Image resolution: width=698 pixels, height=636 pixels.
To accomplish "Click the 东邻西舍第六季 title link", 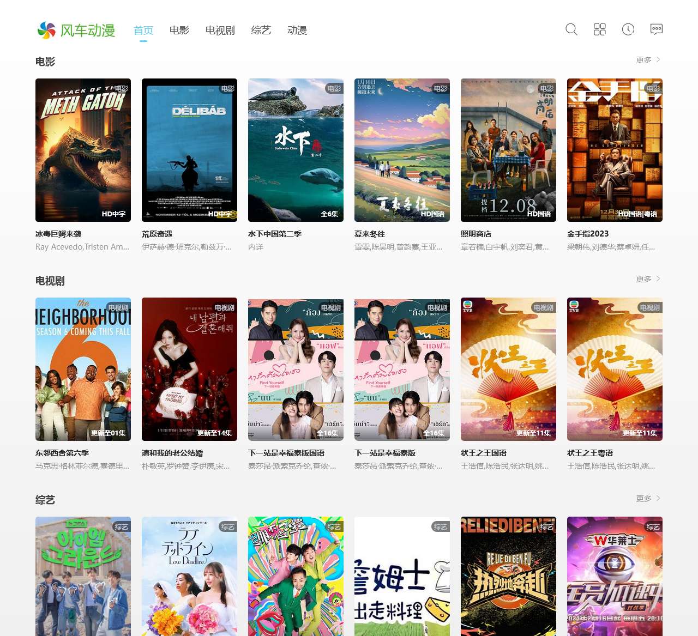I will pyautogui.click(x=62, y=453).
